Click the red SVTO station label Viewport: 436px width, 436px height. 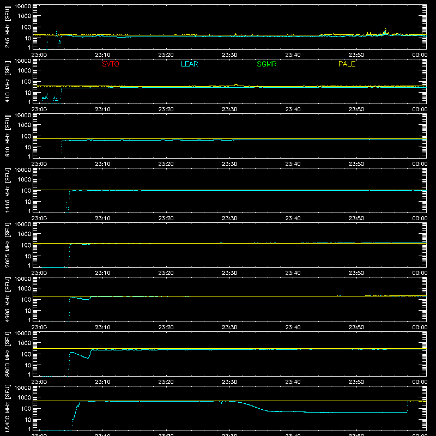pyautogui.click(x=111, y=64)
